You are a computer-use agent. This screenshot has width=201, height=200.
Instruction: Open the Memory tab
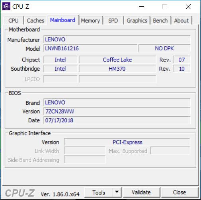tap(90, 21)
